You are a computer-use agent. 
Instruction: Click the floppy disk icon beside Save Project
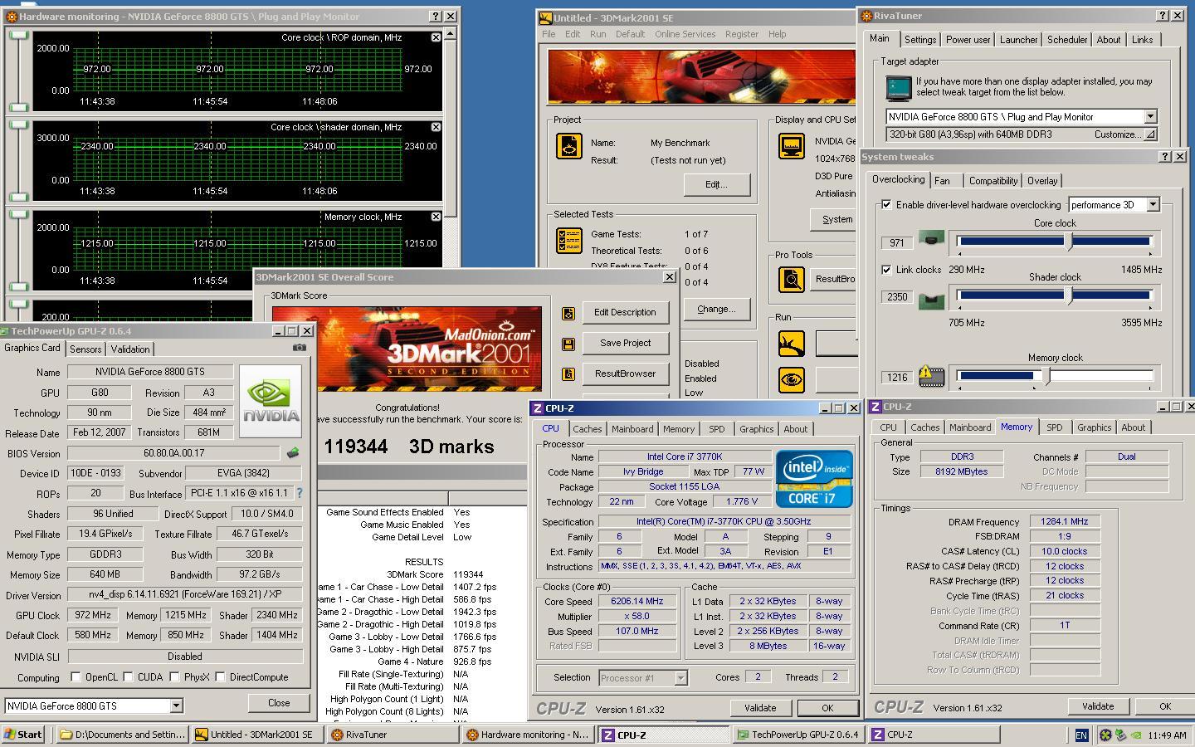[568, 344]
